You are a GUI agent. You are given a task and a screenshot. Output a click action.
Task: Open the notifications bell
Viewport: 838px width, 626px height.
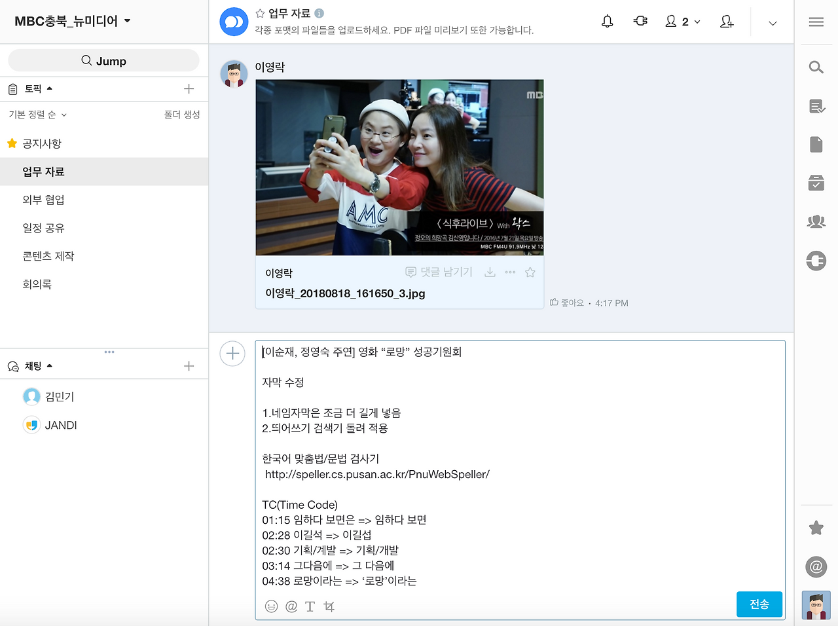coord(607,21)
